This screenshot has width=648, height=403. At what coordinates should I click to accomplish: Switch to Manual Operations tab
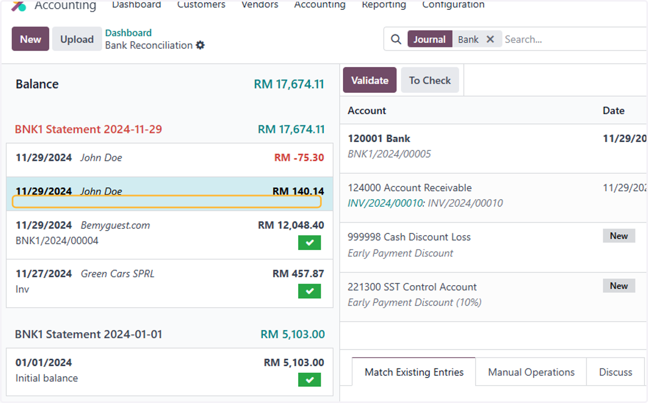pyautogui.click(x=531, y=372)
